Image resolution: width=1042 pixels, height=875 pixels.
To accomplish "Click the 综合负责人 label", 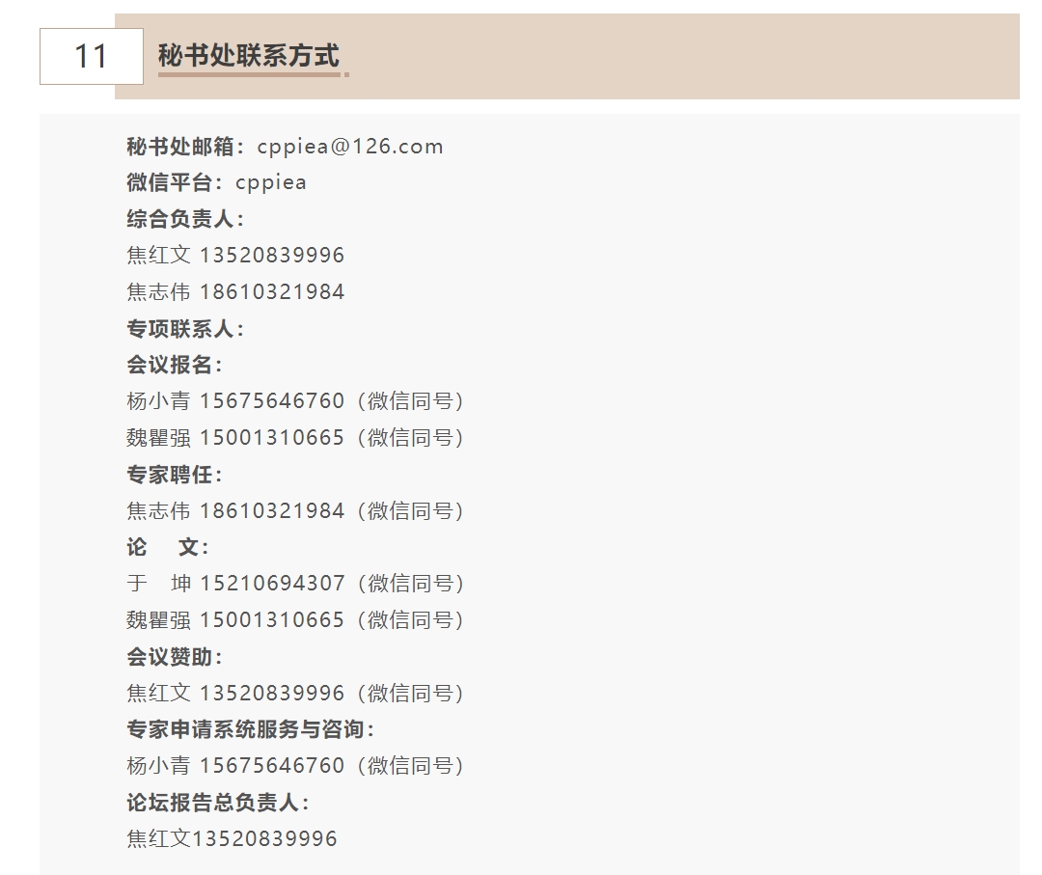I will [185, 219].
